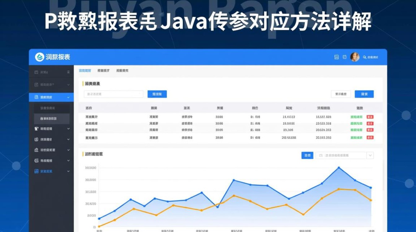Open the data source dropdown above the chart
This screenshot has width=416, height=232.
[x=370, y=156]
